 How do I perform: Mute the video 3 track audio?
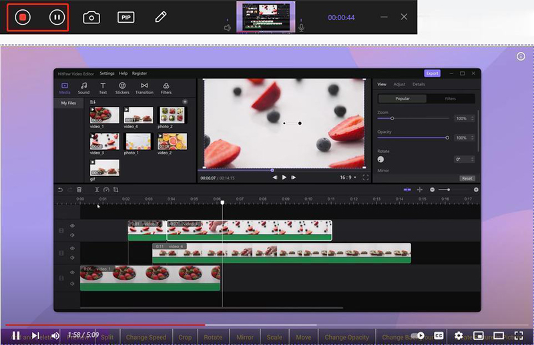(72, 235)
